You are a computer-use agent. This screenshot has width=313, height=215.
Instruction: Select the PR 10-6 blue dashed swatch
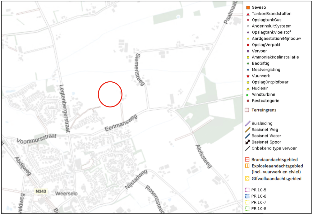[x=247, y=196]
